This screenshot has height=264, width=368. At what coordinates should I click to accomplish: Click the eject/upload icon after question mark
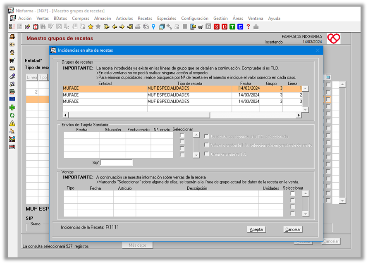pyautogui.click(x=256, y=27)
